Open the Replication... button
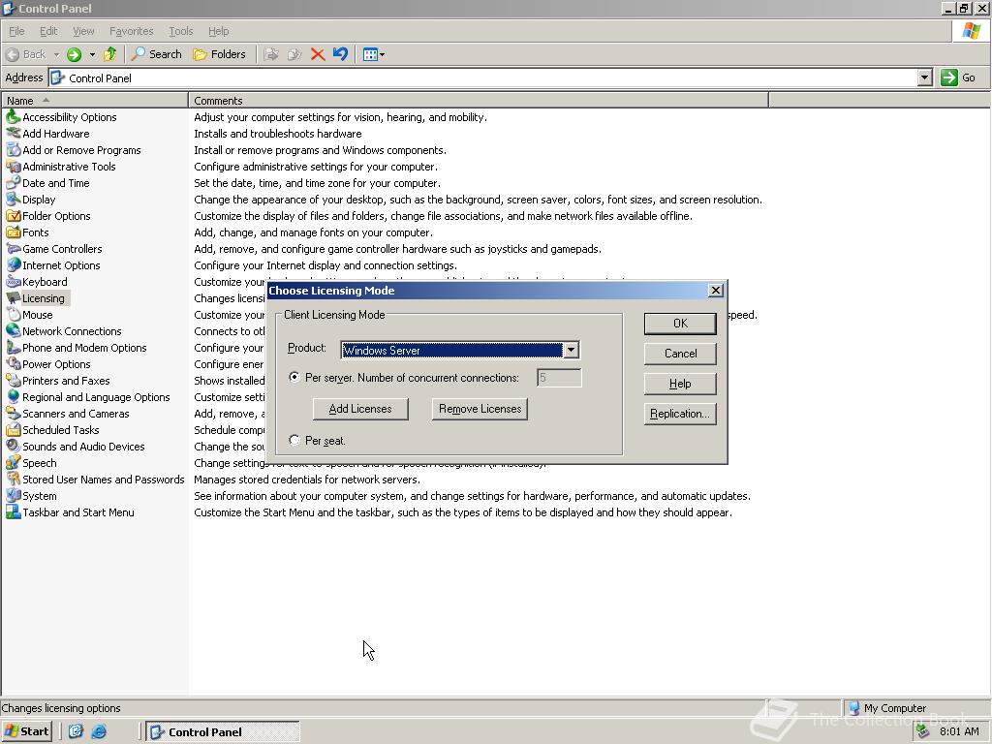 [680, 414]
